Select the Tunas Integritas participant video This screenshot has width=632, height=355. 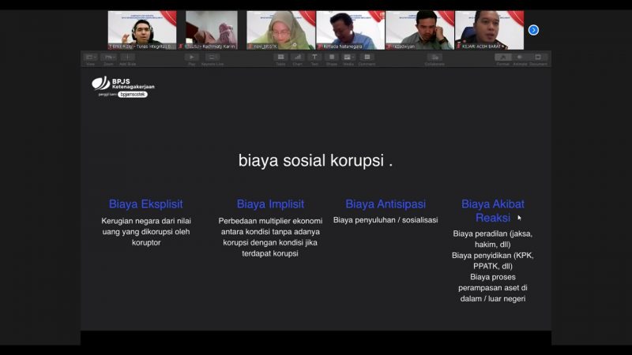coord(142,30)
